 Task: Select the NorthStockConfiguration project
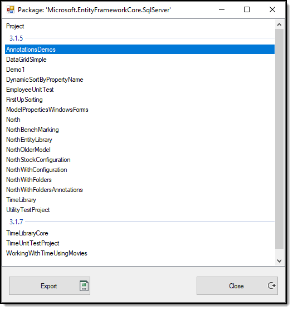point(140,160)
